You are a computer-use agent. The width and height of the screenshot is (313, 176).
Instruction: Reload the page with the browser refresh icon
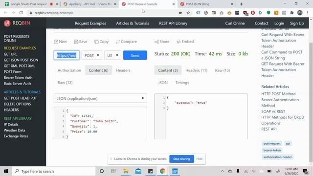click(21, 13)
